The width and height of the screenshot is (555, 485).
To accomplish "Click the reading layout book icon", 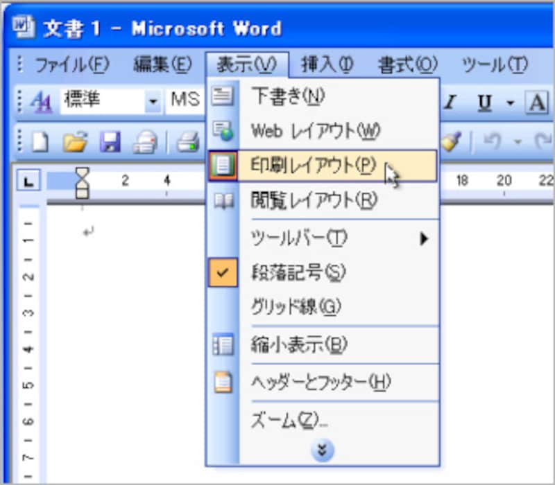I will (x=223, y=201).
